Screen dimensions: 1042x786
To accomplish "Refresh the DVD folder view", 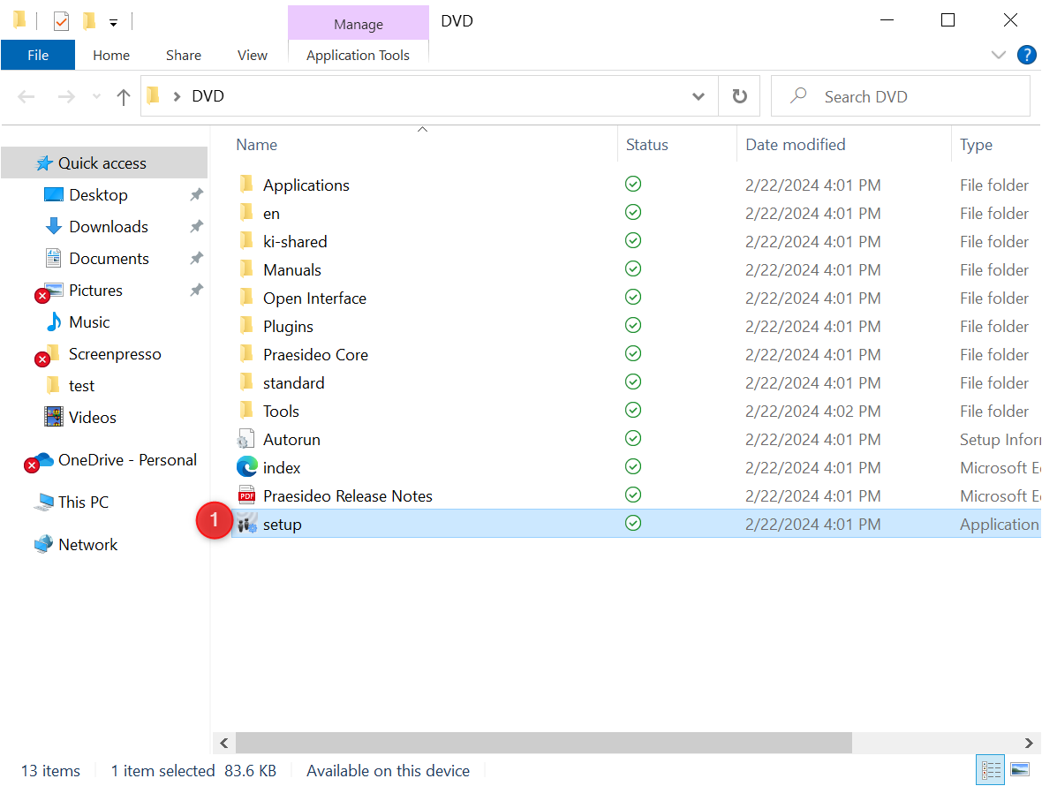I will click(739, 95).
